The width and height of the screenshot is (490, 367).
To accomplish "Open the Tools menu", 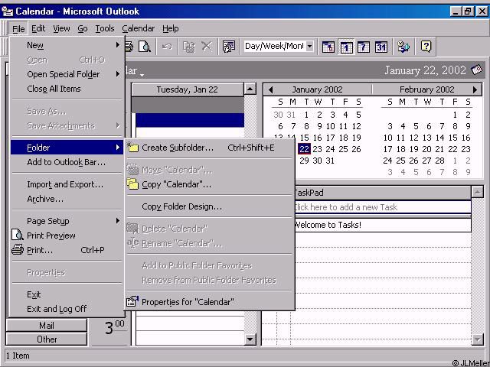I will point(104,29).
